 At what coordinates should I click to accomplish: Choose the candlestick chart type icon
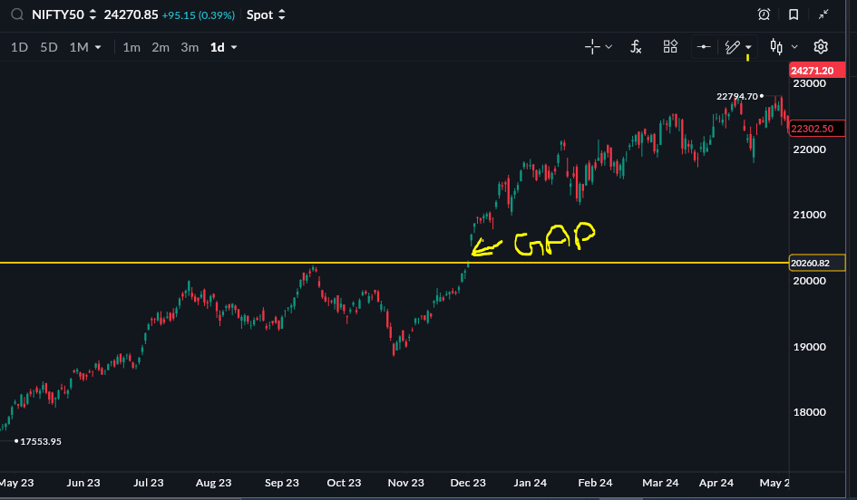tap(776, 47)
